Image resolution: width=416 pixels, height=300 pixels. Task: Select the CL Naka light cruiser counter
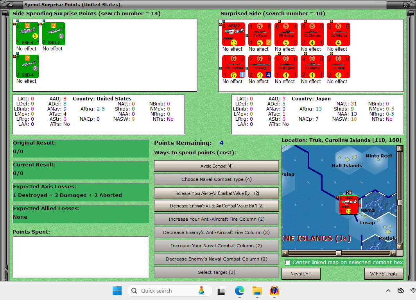tap(339, 66)
